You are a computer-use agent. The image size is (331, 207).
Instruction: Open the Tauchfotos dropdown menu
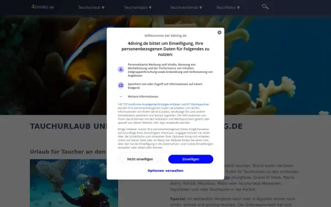pos(228,7)
